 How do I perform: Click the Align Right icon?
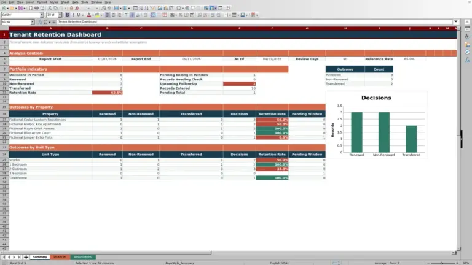119,15
